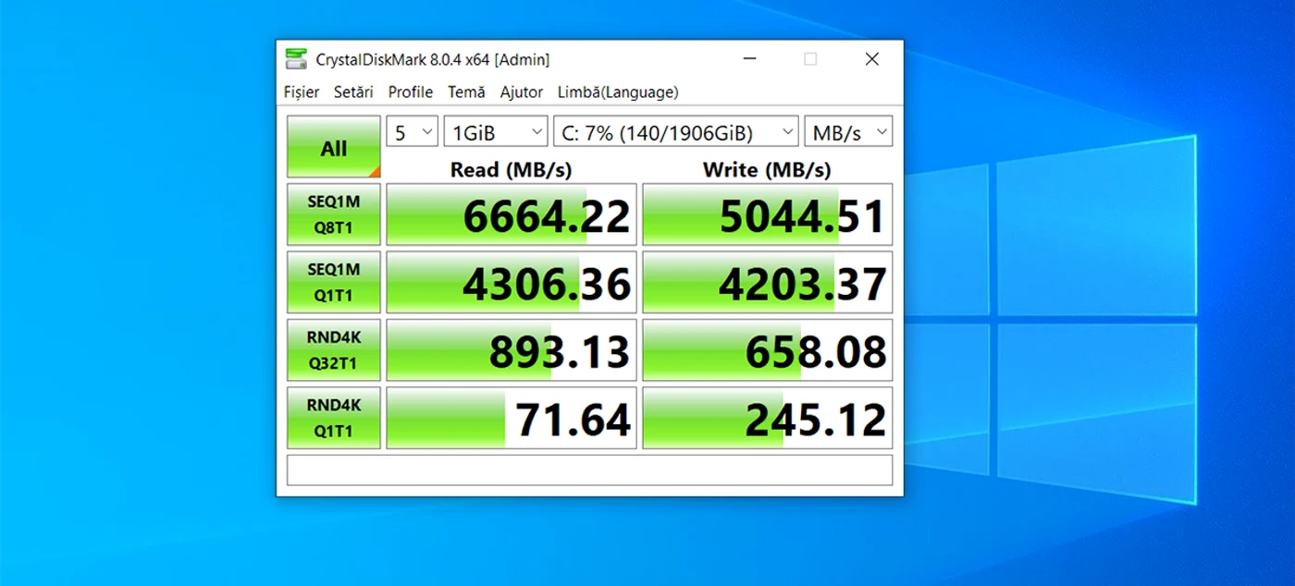Viewport: 1295px width, 586px height.
Task: Click the 4306.36 read result
Action: coord(512,282)
